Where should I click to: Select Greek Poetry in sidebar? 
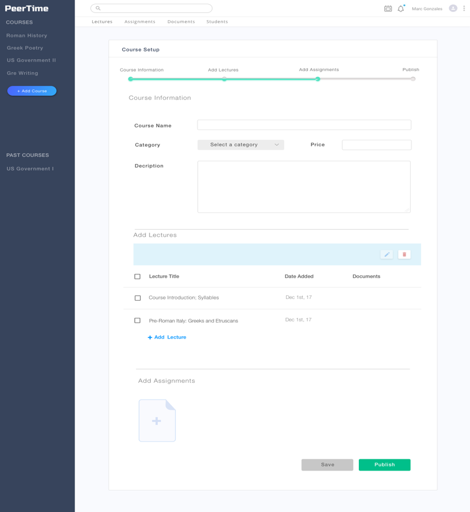coord(25,48)
